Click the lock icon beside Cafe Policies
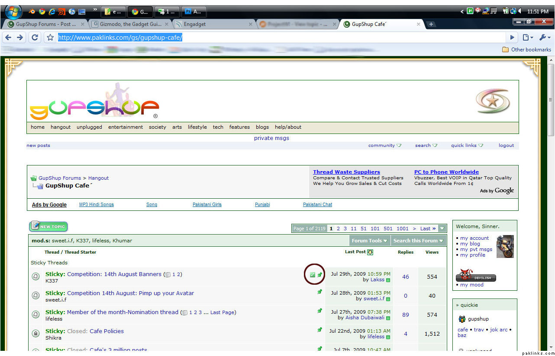The height and width of the screenshot is (356, 555). [36, 334]
